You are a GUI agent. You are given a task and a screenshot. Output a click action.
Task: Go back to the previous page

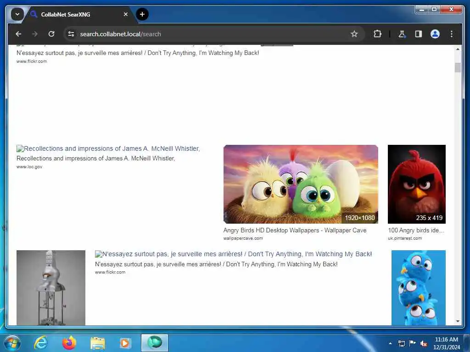(18, 34)
